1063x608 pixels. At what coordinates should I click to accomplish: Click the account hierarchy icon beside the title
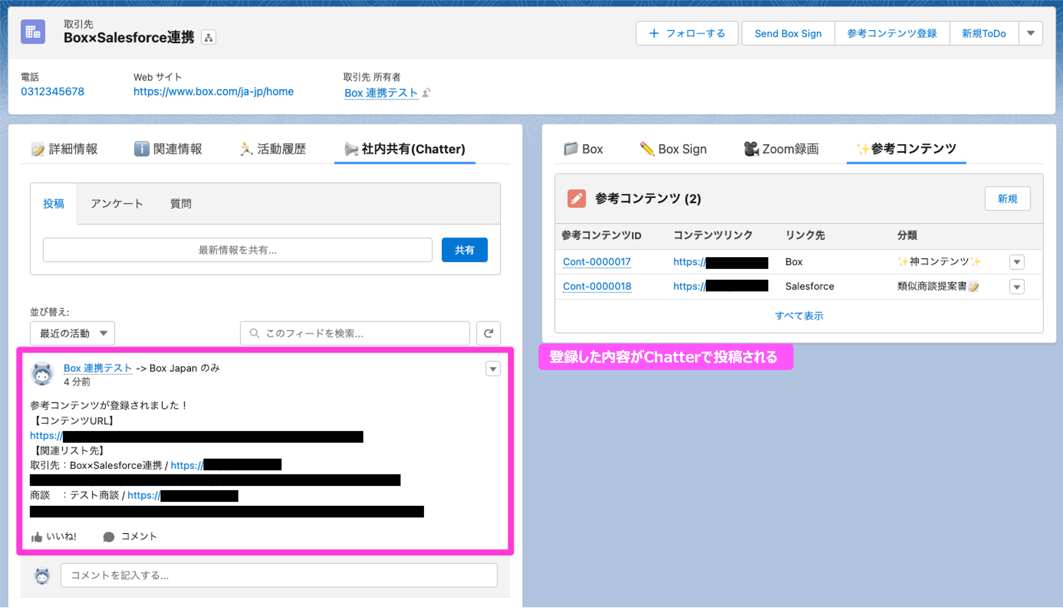(208, 38)
